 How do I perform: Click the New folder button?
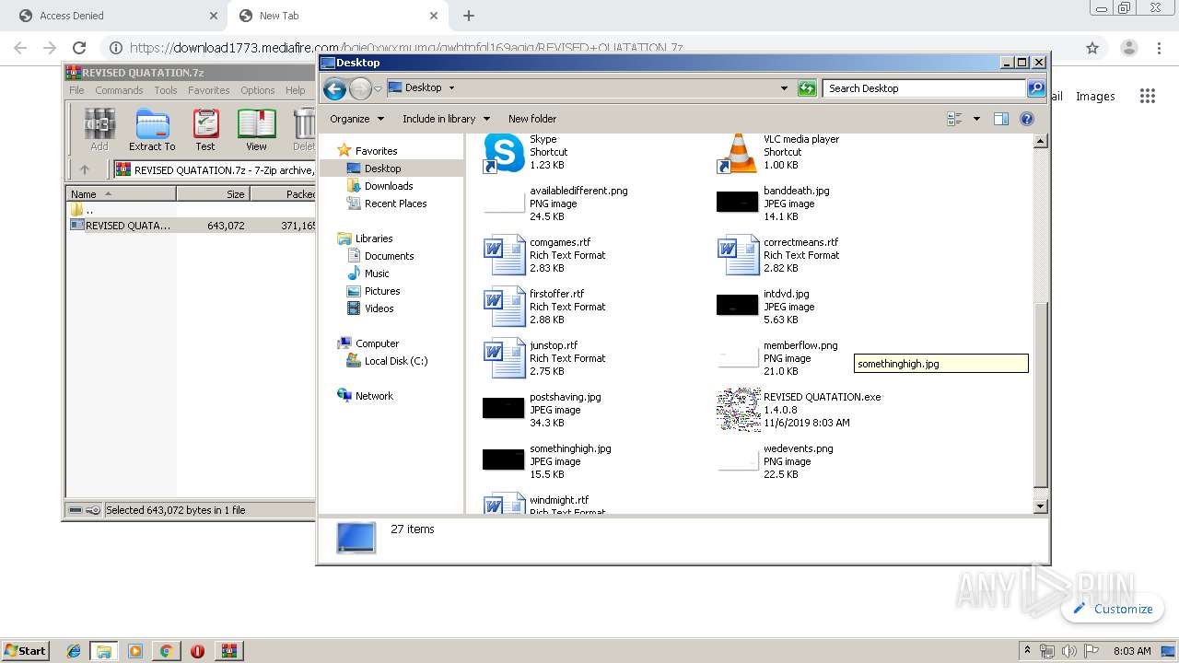532,119
